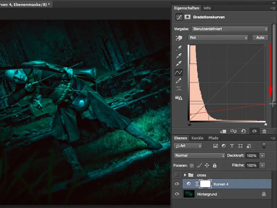
Task: Switch to the Pfade tab
Action: 213,138
